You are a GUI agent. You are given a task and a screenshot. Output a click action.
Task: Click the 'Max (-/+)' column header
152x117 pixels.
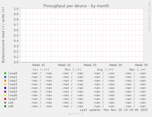[137, 70]
